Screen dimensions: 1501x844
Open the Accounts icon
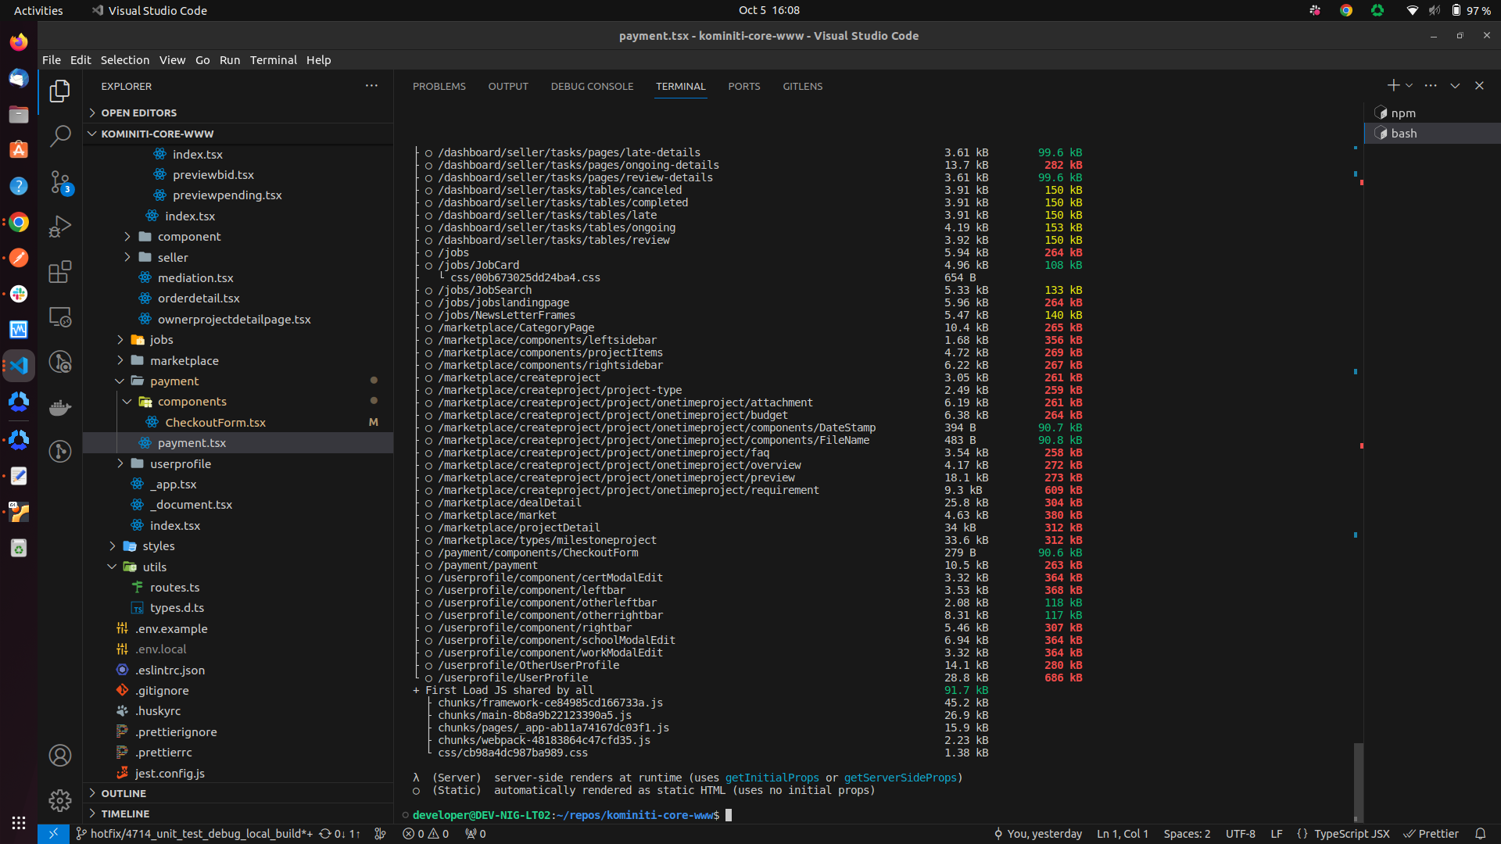[60, 756]
